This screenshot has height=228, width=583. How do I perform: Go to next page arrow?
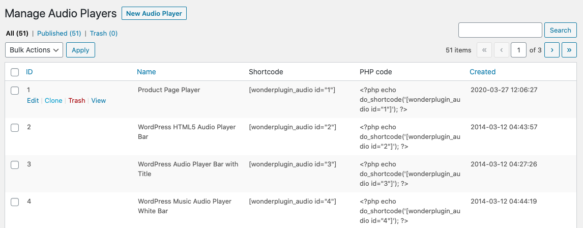[x=552, y=50]
